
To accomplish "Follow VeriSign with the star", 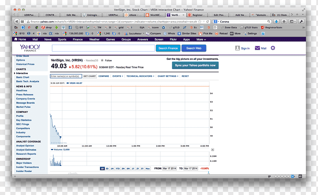I will pos(102,60).
